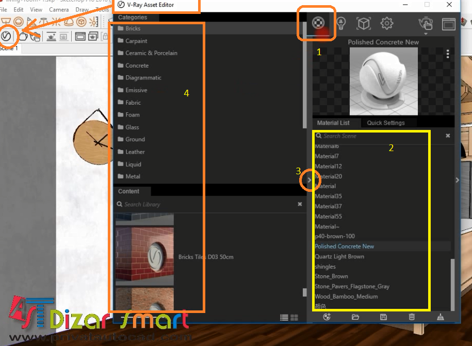Open the Lights tab (bulb icon) in Asset Editor
Screen dimensions: 472x346
tap(341, 23)
